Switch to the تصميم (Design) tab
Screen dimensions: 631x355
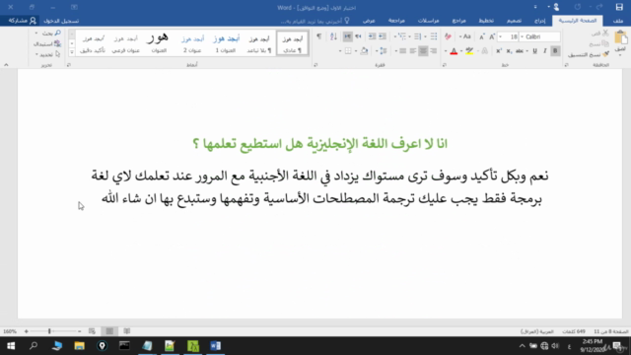tap(514, 21)
